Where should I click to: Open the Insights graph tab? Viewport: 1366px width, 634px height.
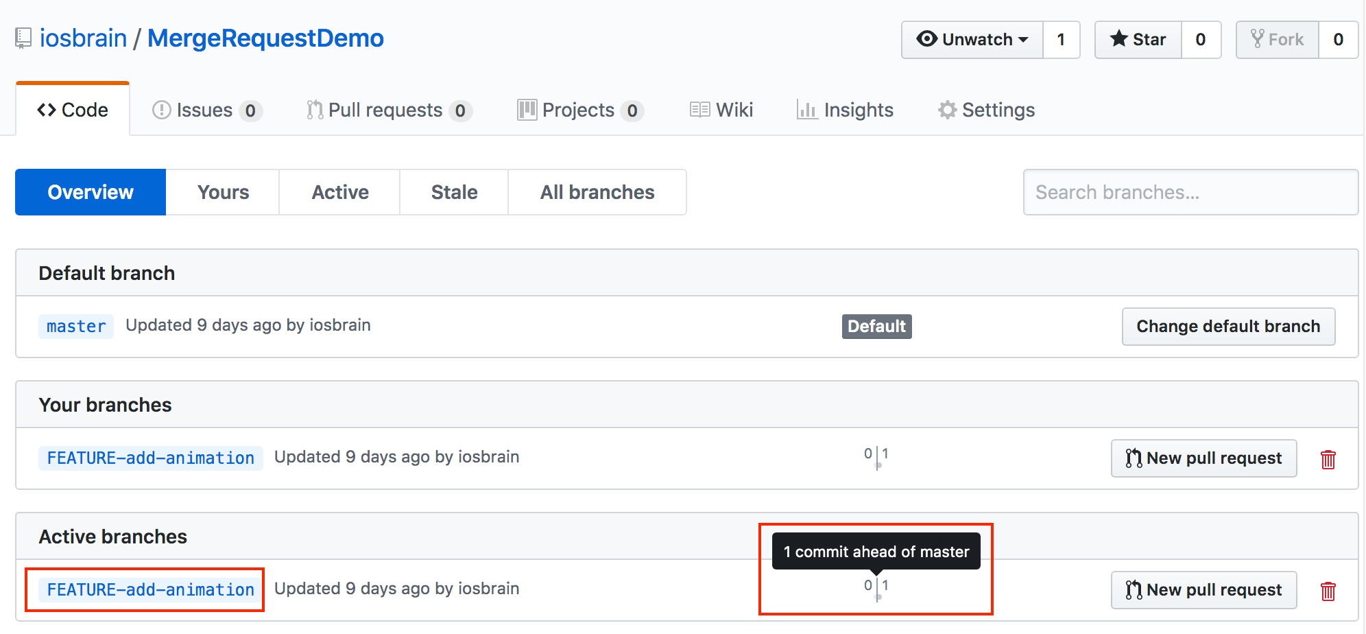click(x=845, y=110)
